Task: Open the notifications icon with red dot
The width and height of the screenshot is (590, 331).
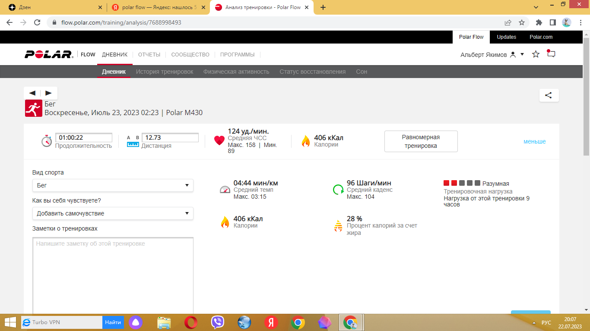Action: pyautogui.click(x=551, y=54)
